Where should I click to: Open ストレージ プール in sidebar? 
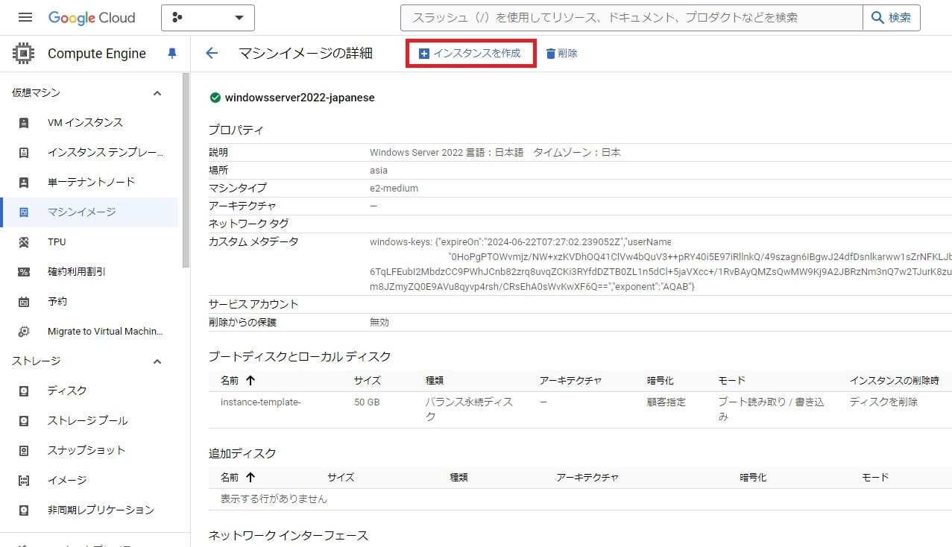(x=89, y=420)
